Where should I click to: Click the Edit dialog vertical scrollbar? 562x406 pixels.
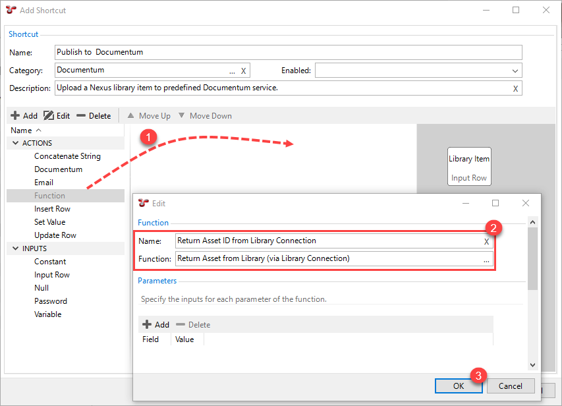tap(532, 264)
